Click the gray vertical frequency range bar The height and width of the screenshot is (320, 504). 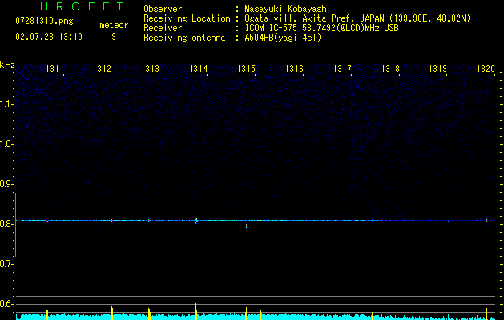tap(15, 225)
